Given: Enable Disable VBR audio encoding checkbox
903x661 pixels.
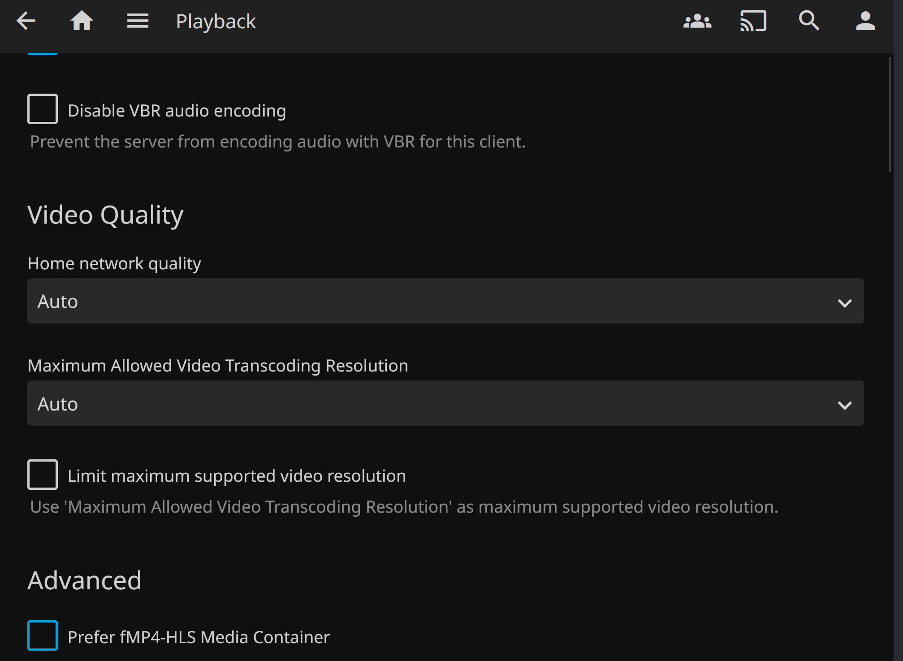Looking at the screenshot, I should [x=43, y=109].
